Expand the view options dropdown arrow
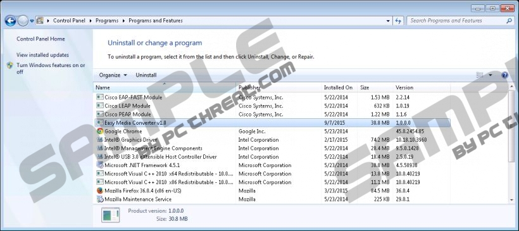 [x=491, y=75]
